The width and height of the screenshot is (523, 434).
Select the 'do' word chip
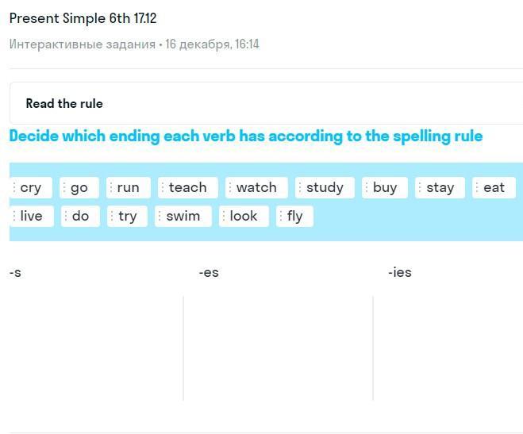(x=81, y=216)
